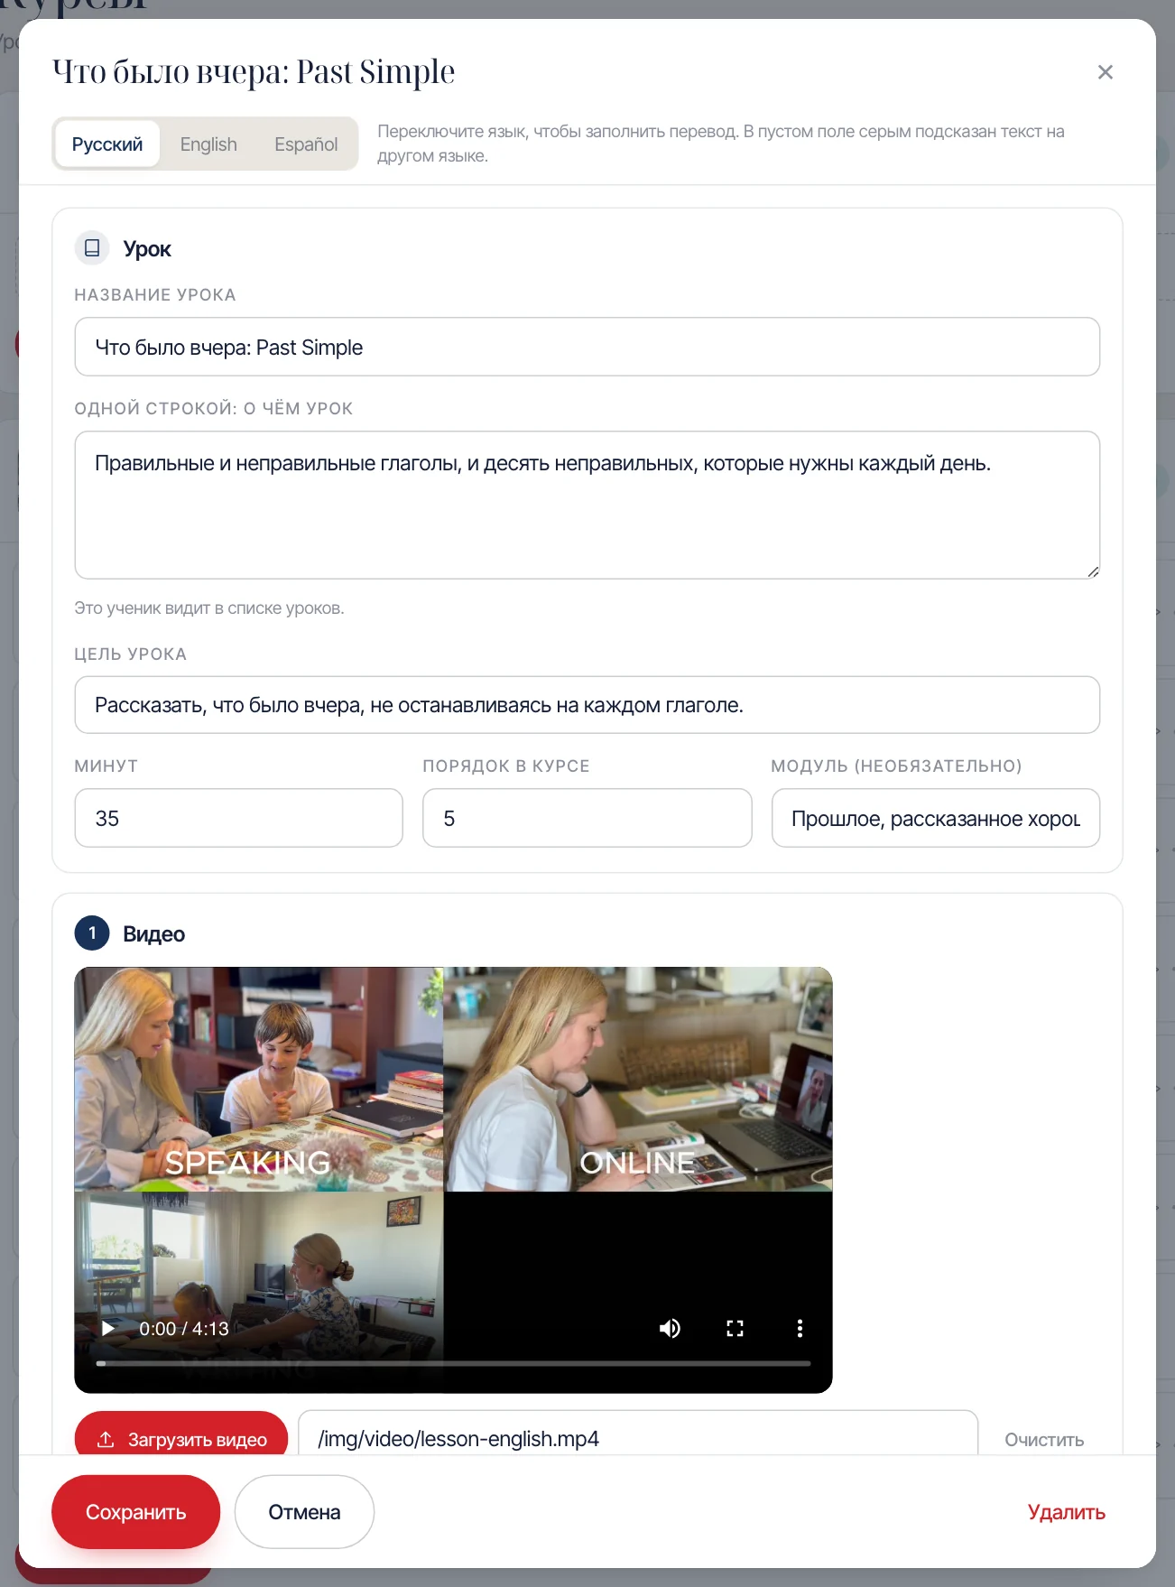1175x1587 pixels.
Task: Close the lesson edit dialog
Action: tap(1105, 72)
